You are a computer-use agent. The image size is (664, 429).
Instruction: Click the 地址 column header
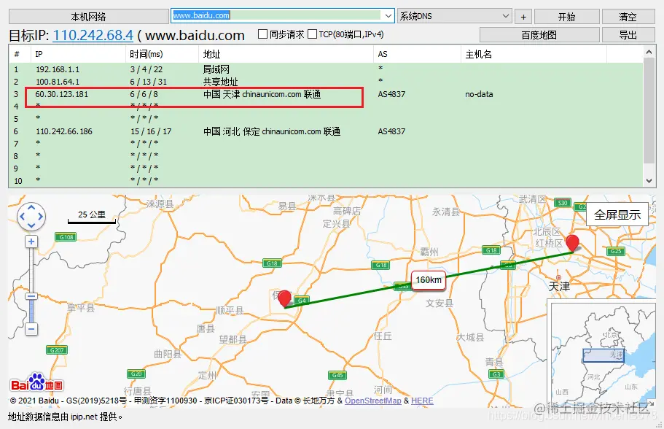point(286,54)
